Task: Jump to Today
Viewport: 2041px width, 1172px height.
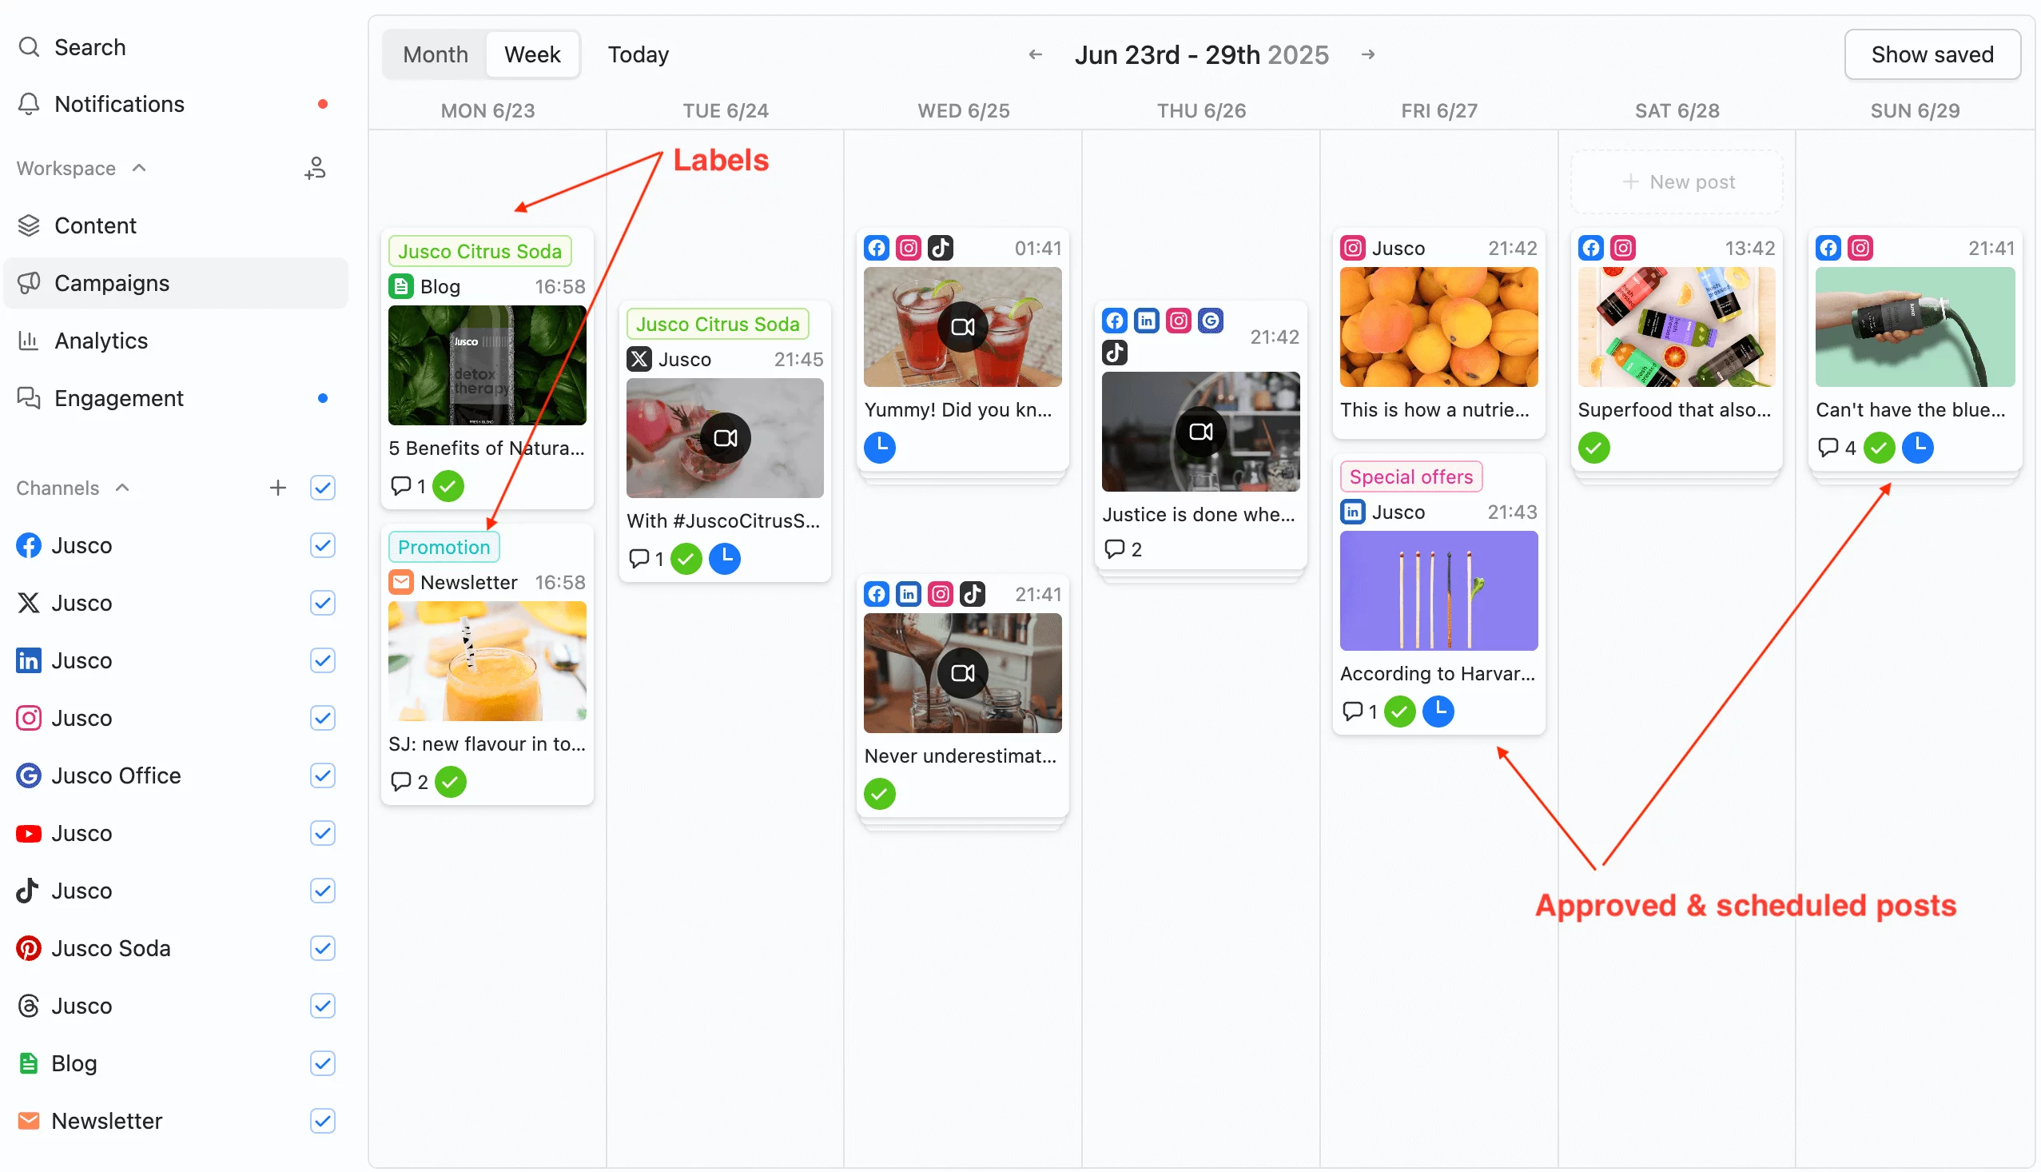Action: pos(637,54)
